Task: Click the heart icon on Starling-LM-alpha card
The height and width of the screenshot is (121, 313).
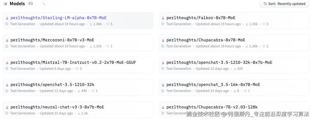Action: pyautogui.click(x=108, y=24)
